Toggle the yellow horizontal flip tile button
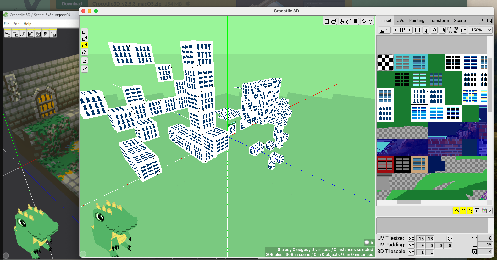 pyautogui.click(x=456, y=211)
